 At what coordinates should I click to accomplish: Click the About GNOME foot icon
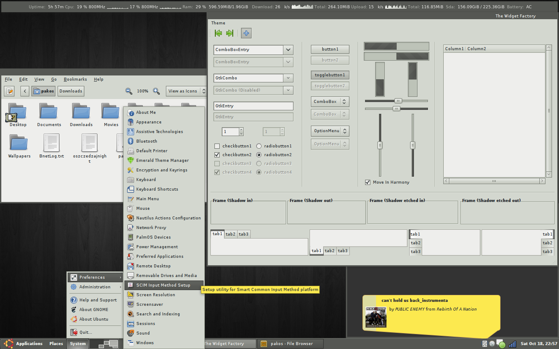pyautogui.click(x=74, y=310)
